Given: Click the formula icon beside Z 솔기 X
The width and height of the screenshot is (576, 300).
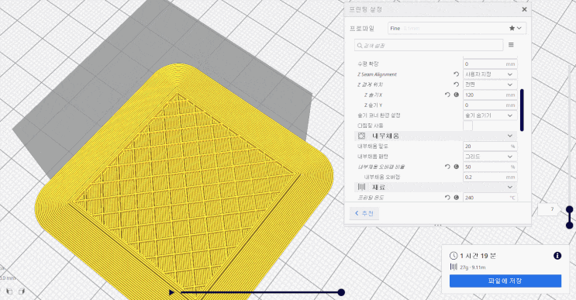Looking at the screenshot, I should pyautogui.click(x=457, y=95).
